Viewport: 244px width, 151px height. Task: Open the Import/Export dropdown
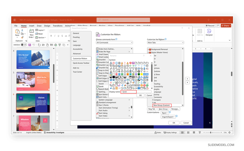pyautogui.click(x=168, y=117)
